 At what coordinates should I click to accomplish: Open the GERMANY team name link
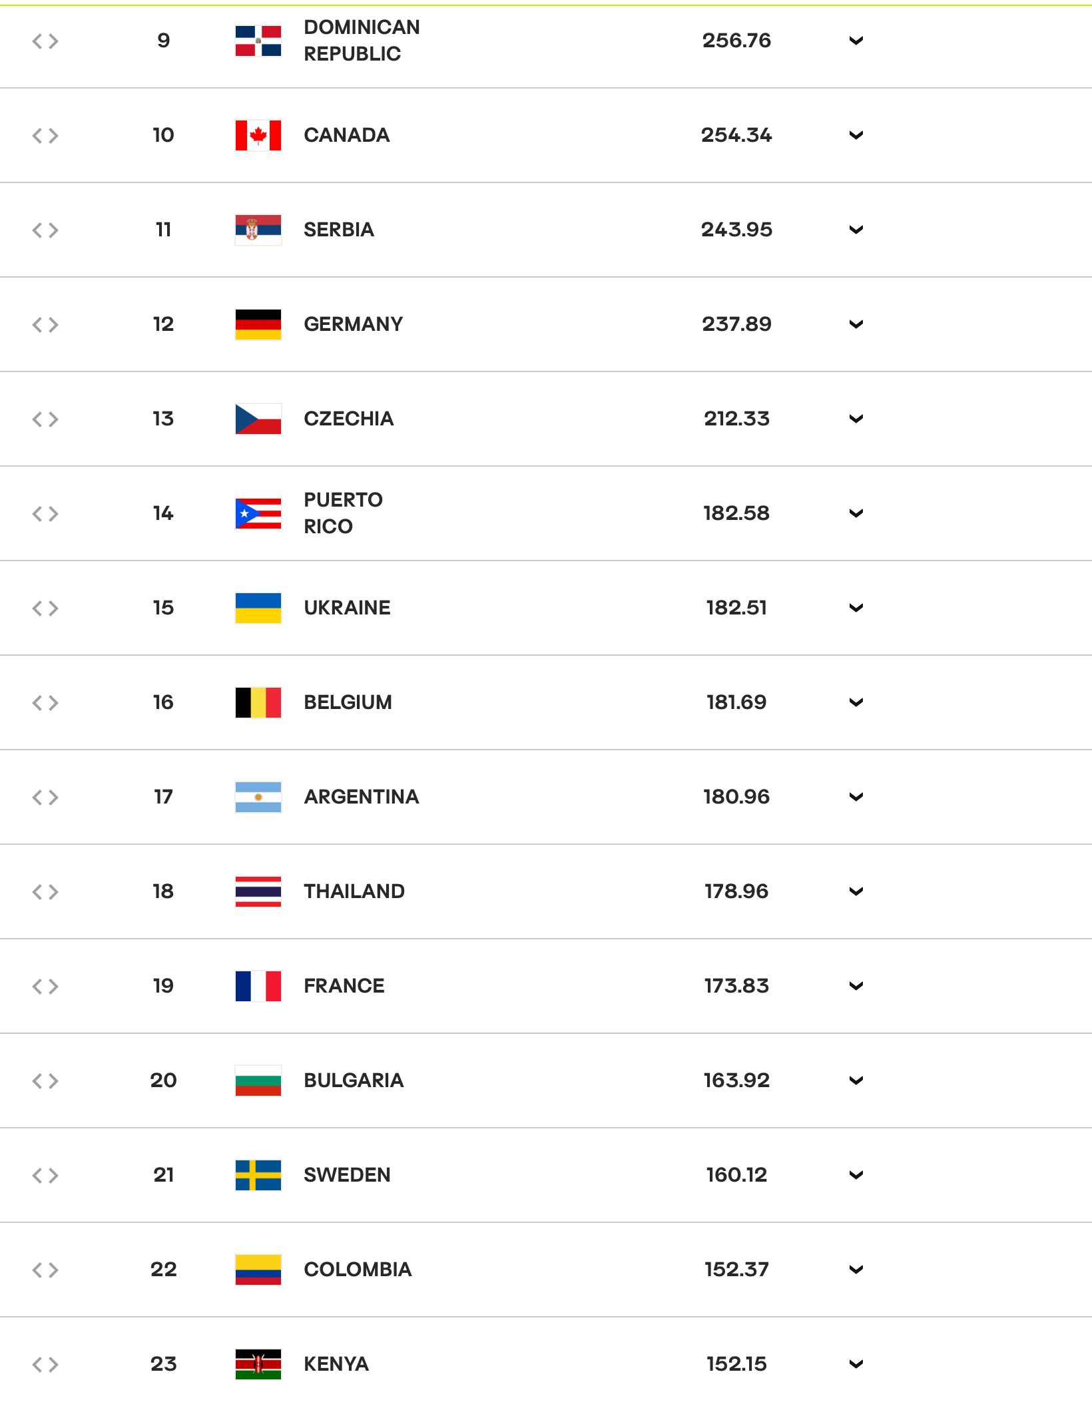354,324
